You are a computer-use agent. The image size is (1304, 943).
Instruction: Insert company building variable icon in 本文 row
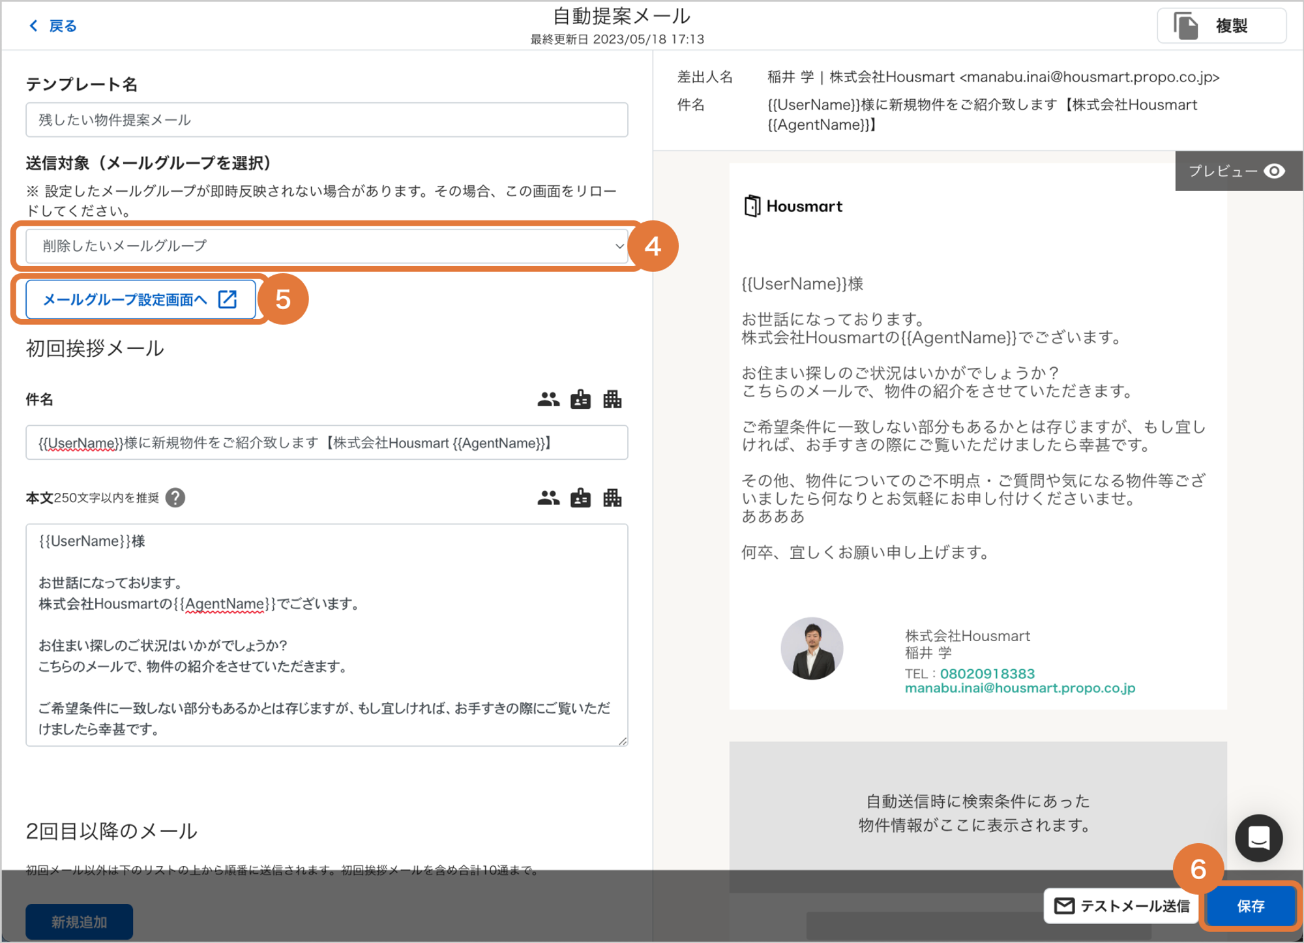coord(612,498)
